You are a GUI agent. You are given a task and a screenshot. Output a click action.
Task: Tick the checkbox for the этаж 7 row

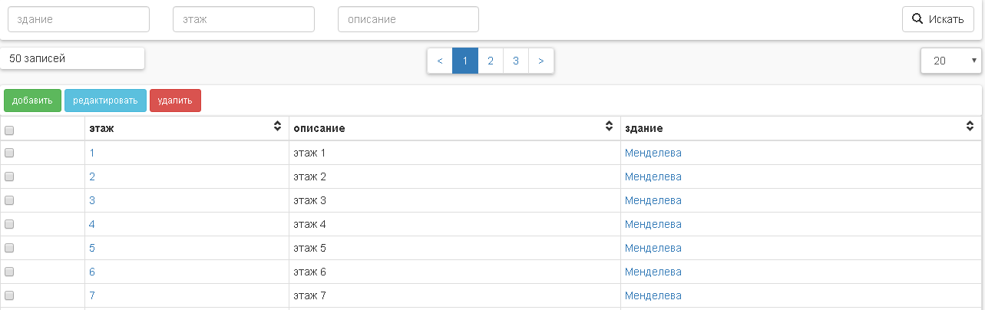coord(9,295)
